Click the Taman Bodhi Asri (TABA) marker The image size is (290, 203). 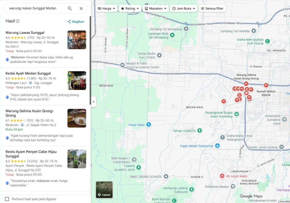click(159, 55)
